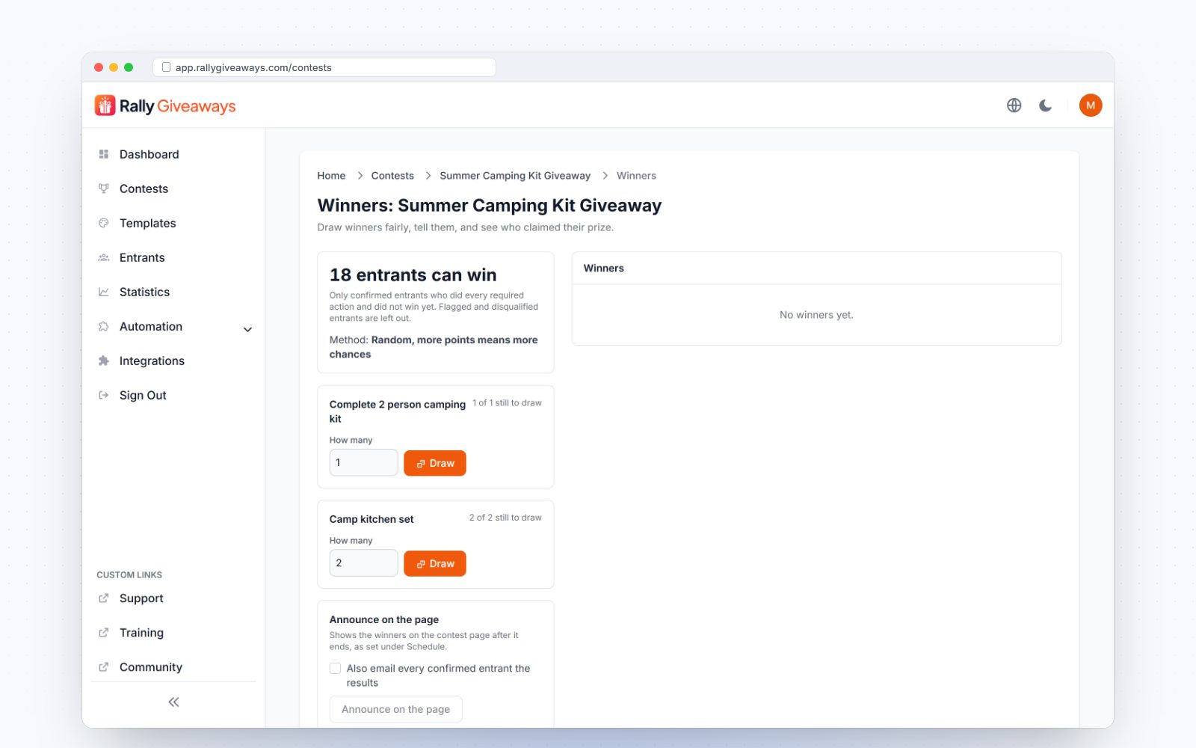1196x748 pixels.
Task: Click the Contests trophy icon
Action: click(104, 188)
